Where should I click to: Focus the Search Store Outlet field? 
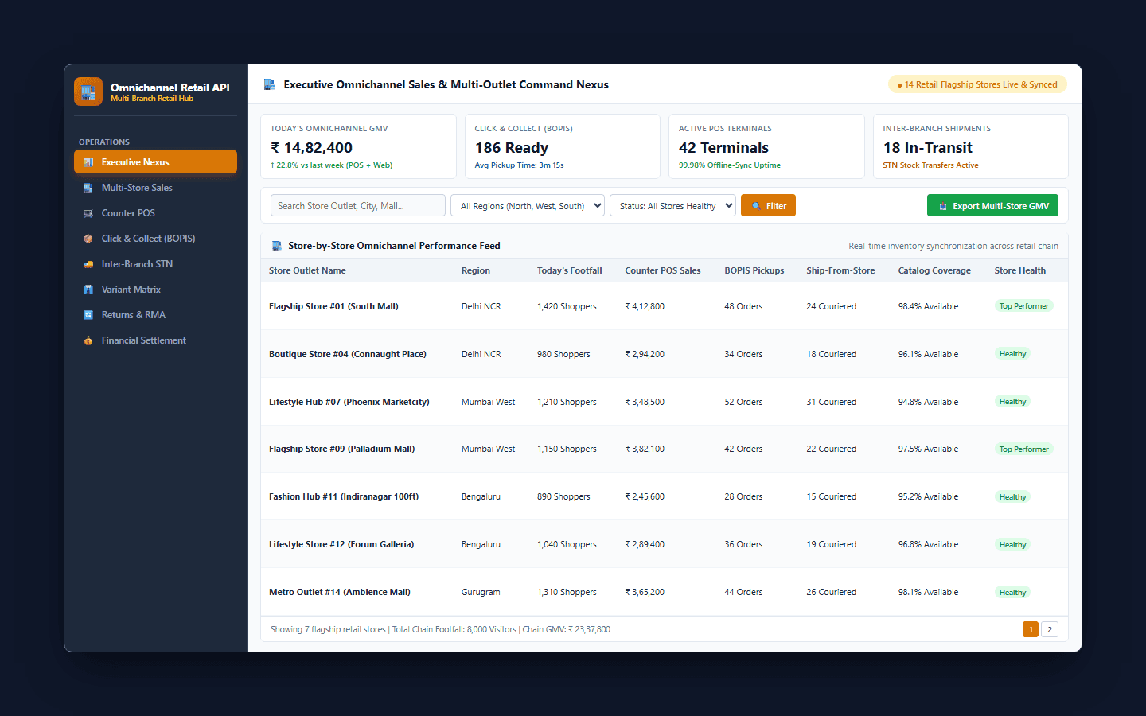358,205
